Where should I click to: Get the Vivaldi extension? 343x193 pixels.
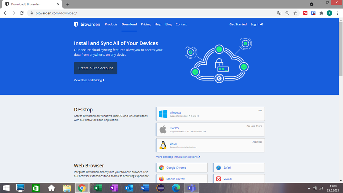[x=239, y=179]
